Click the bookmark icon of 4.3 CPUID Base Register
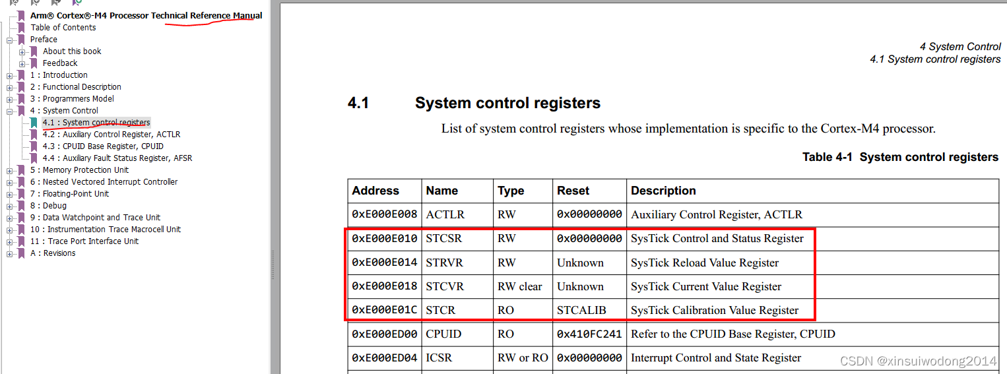 pos(34,146)
